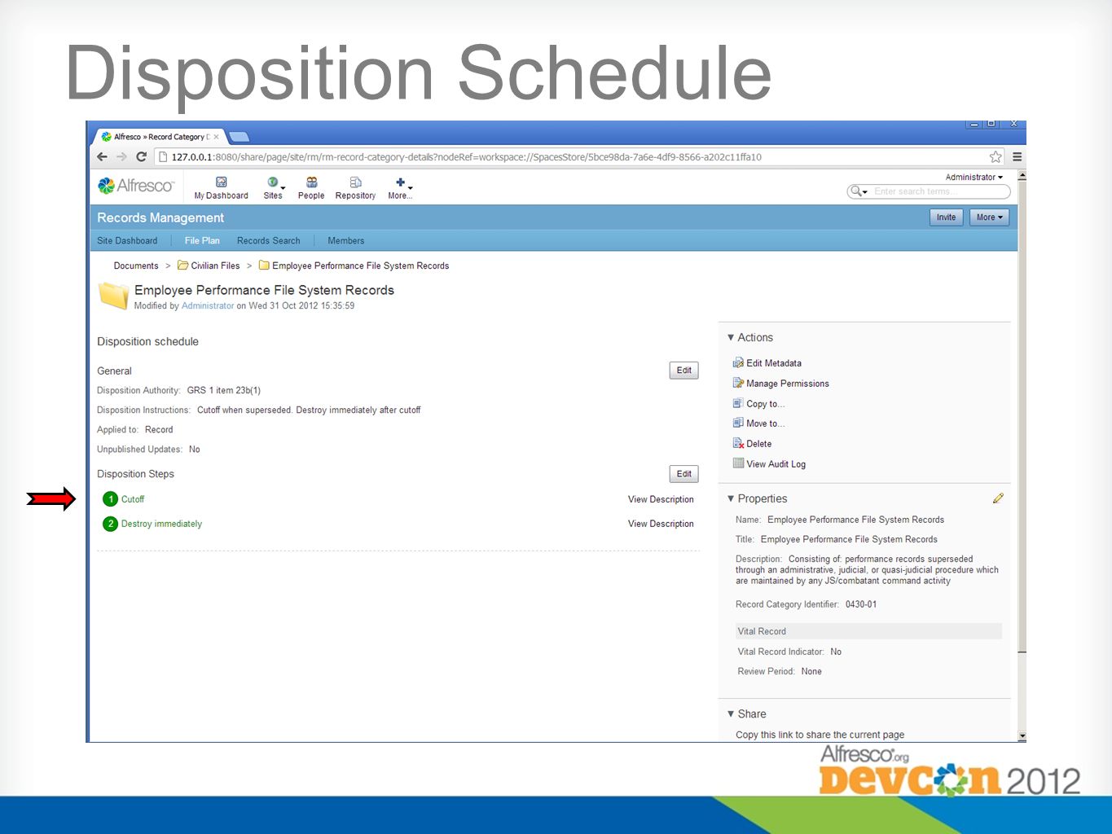Click step 1 green circle icon
1112x834 pixels.
[111, 499]
